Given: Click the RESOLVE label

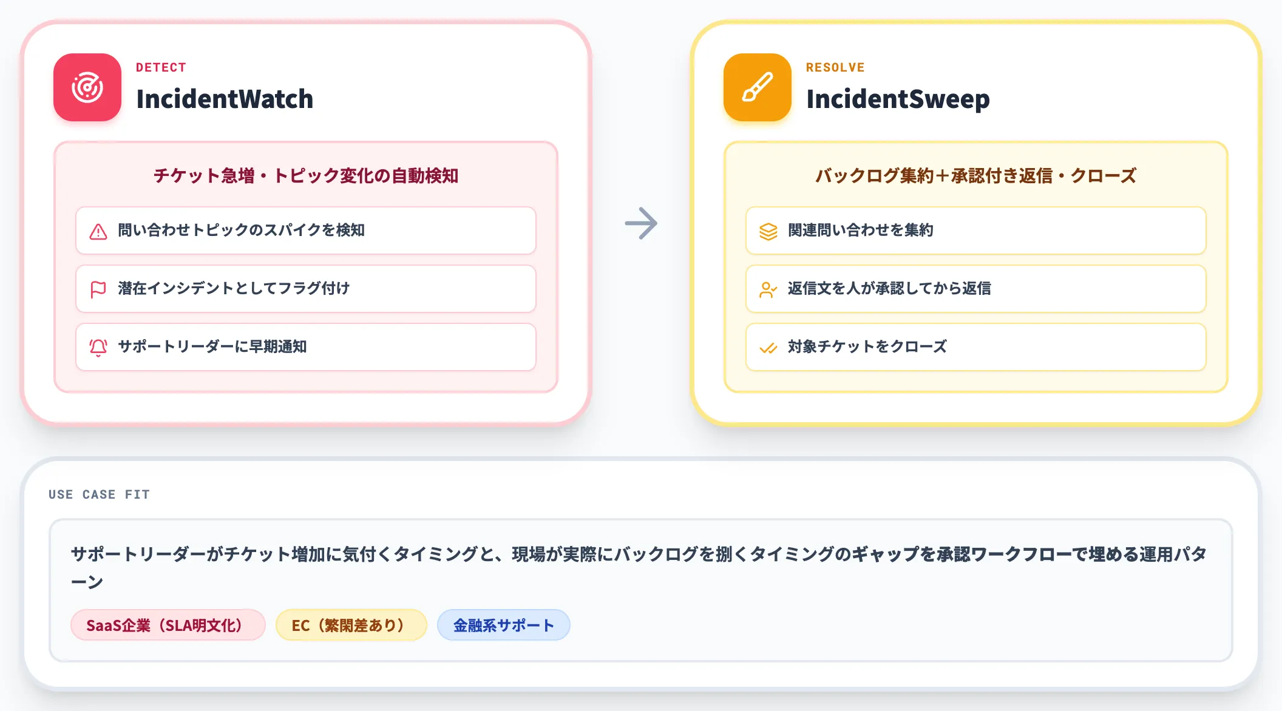Looking at the screenshot, I should point(835,67).
